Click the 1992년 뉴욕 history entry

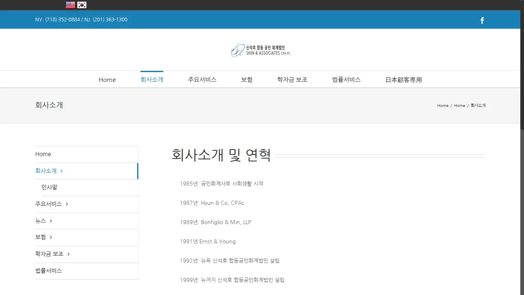(230, 261)
